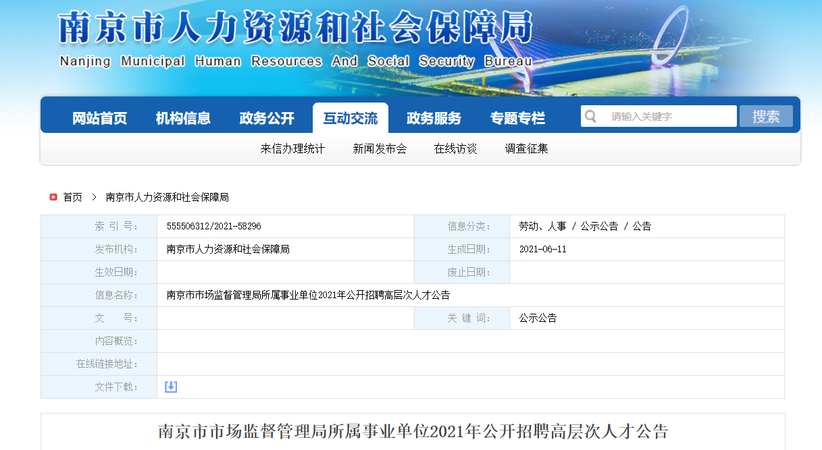The height and width of the screenshot is (450, 822).
Task: Open the 调查征集 submenu link
Action: (x=527, y=149)
